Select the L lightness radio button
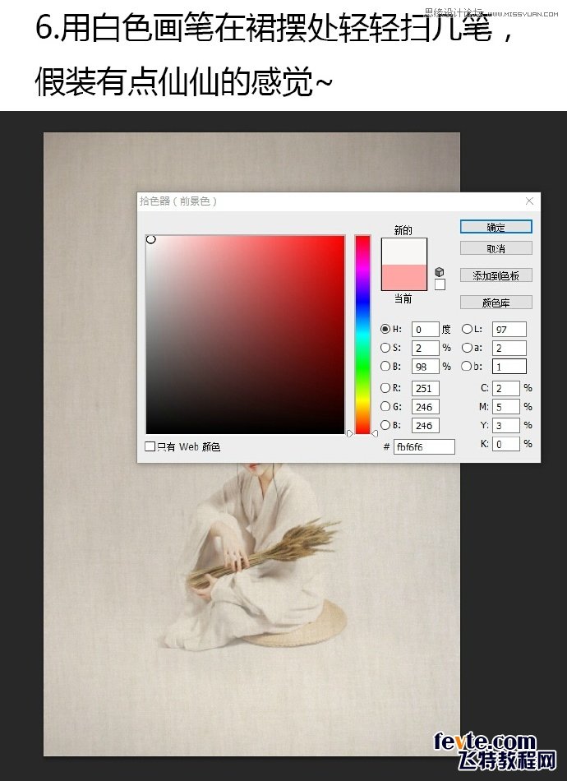Screen dimensions: 567x781 point(467,329)
